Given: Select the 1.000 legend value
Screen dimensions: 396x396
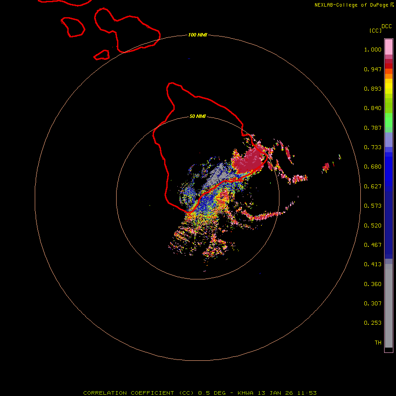Looking at the screenshot, I should point(373,49).
